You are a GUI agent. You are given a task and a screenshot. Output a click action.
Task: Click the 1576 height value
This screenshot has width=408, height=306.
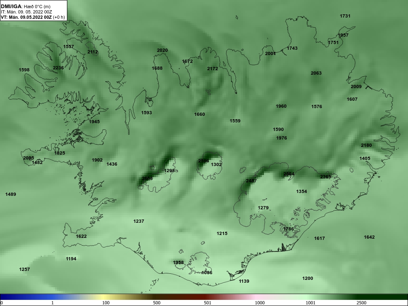[317, 106]
